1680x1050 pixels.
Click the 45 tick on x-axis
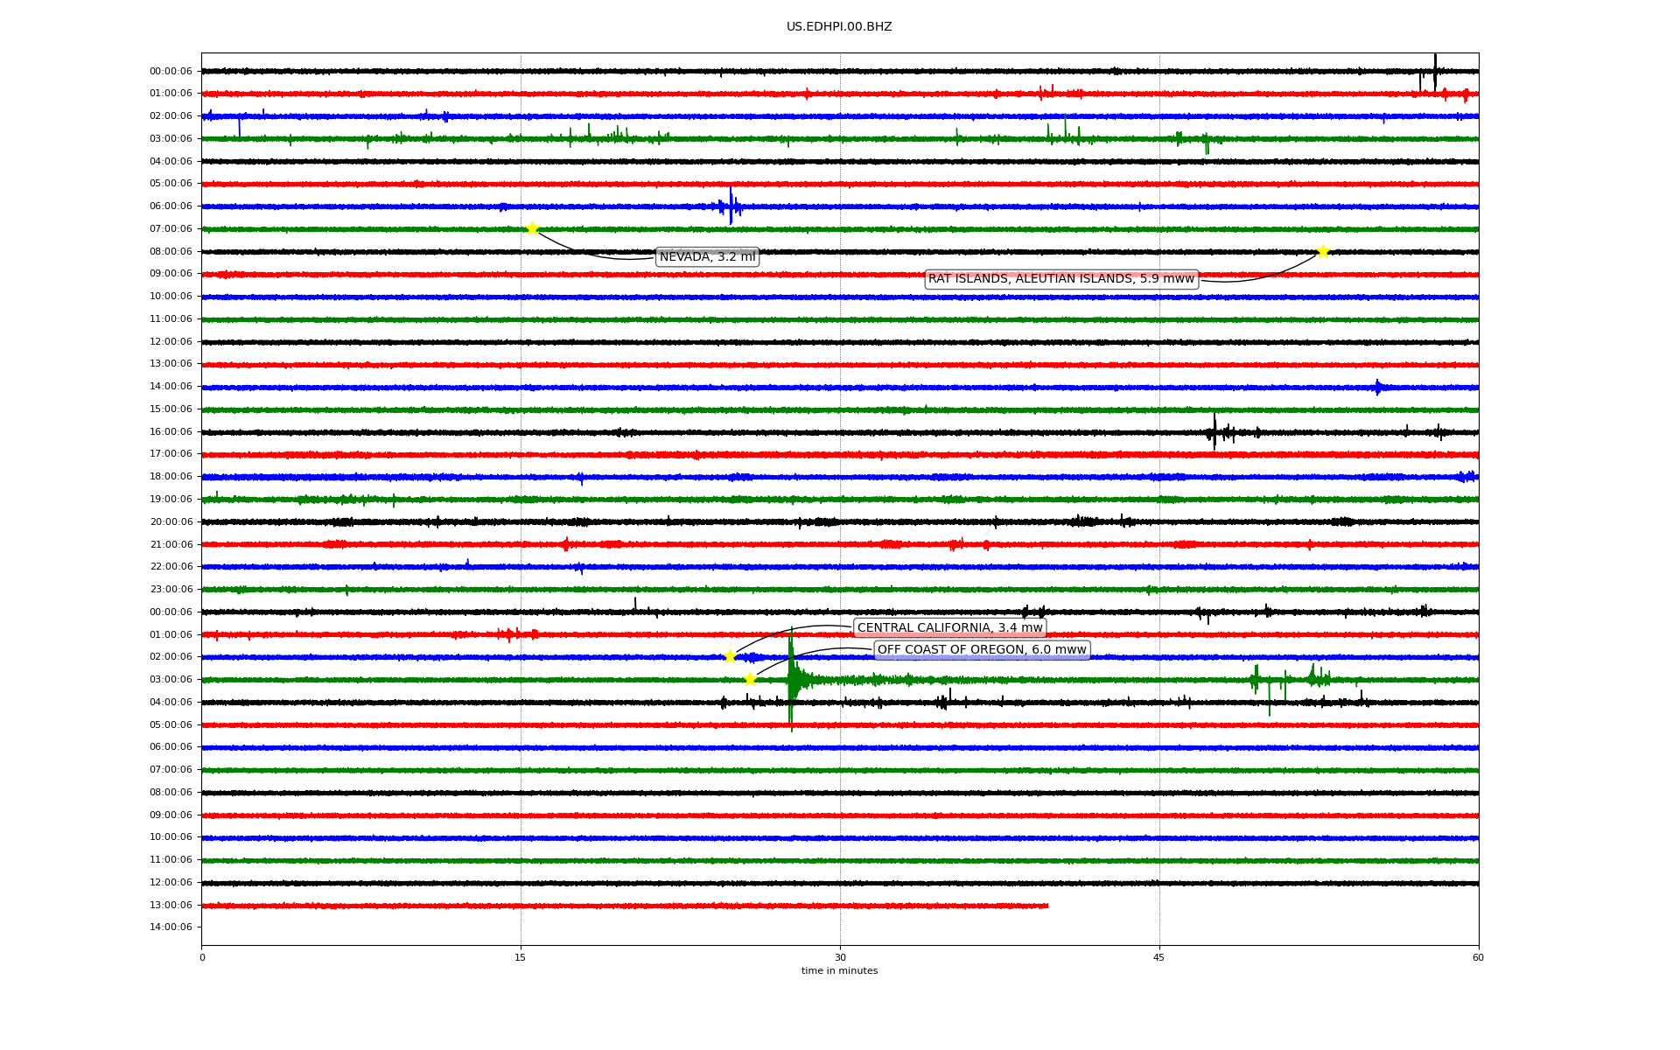pyautogui.click(x=1159, y=958)
